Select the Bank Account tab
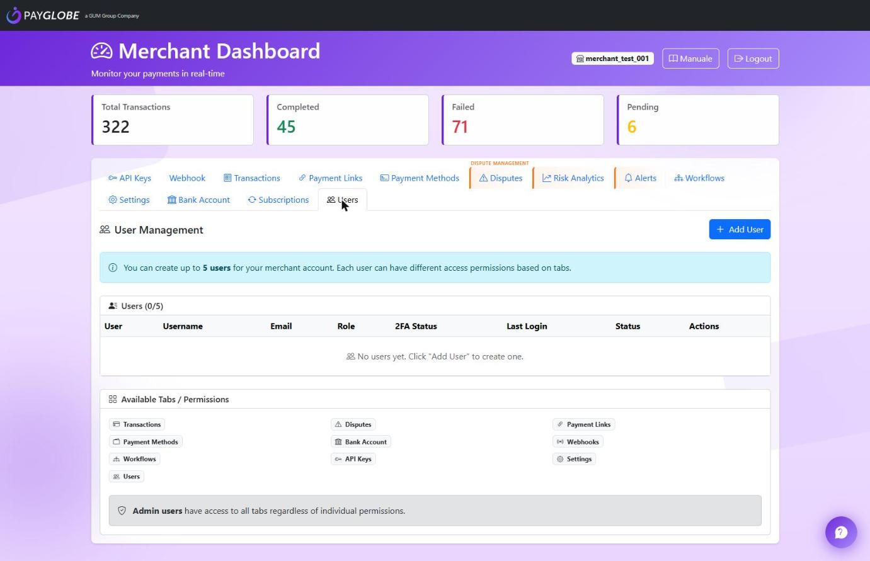Screen dimensions: 870x561 pos(198,200)
